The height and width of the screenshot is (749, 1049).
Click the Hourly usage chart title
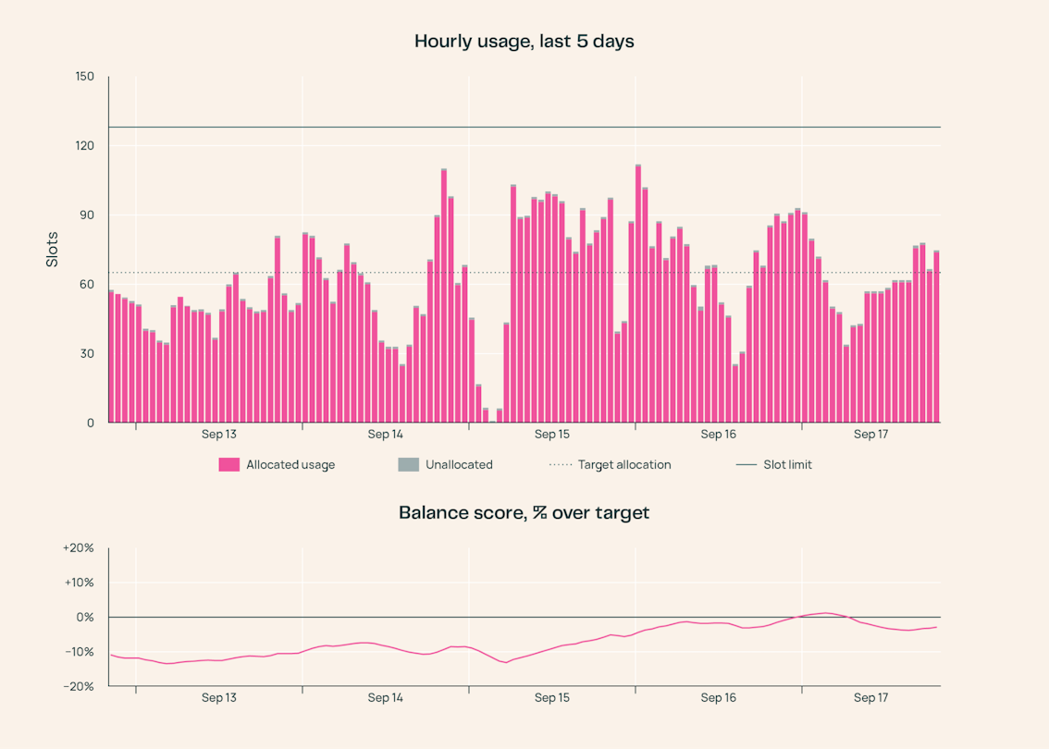(524, 42)
